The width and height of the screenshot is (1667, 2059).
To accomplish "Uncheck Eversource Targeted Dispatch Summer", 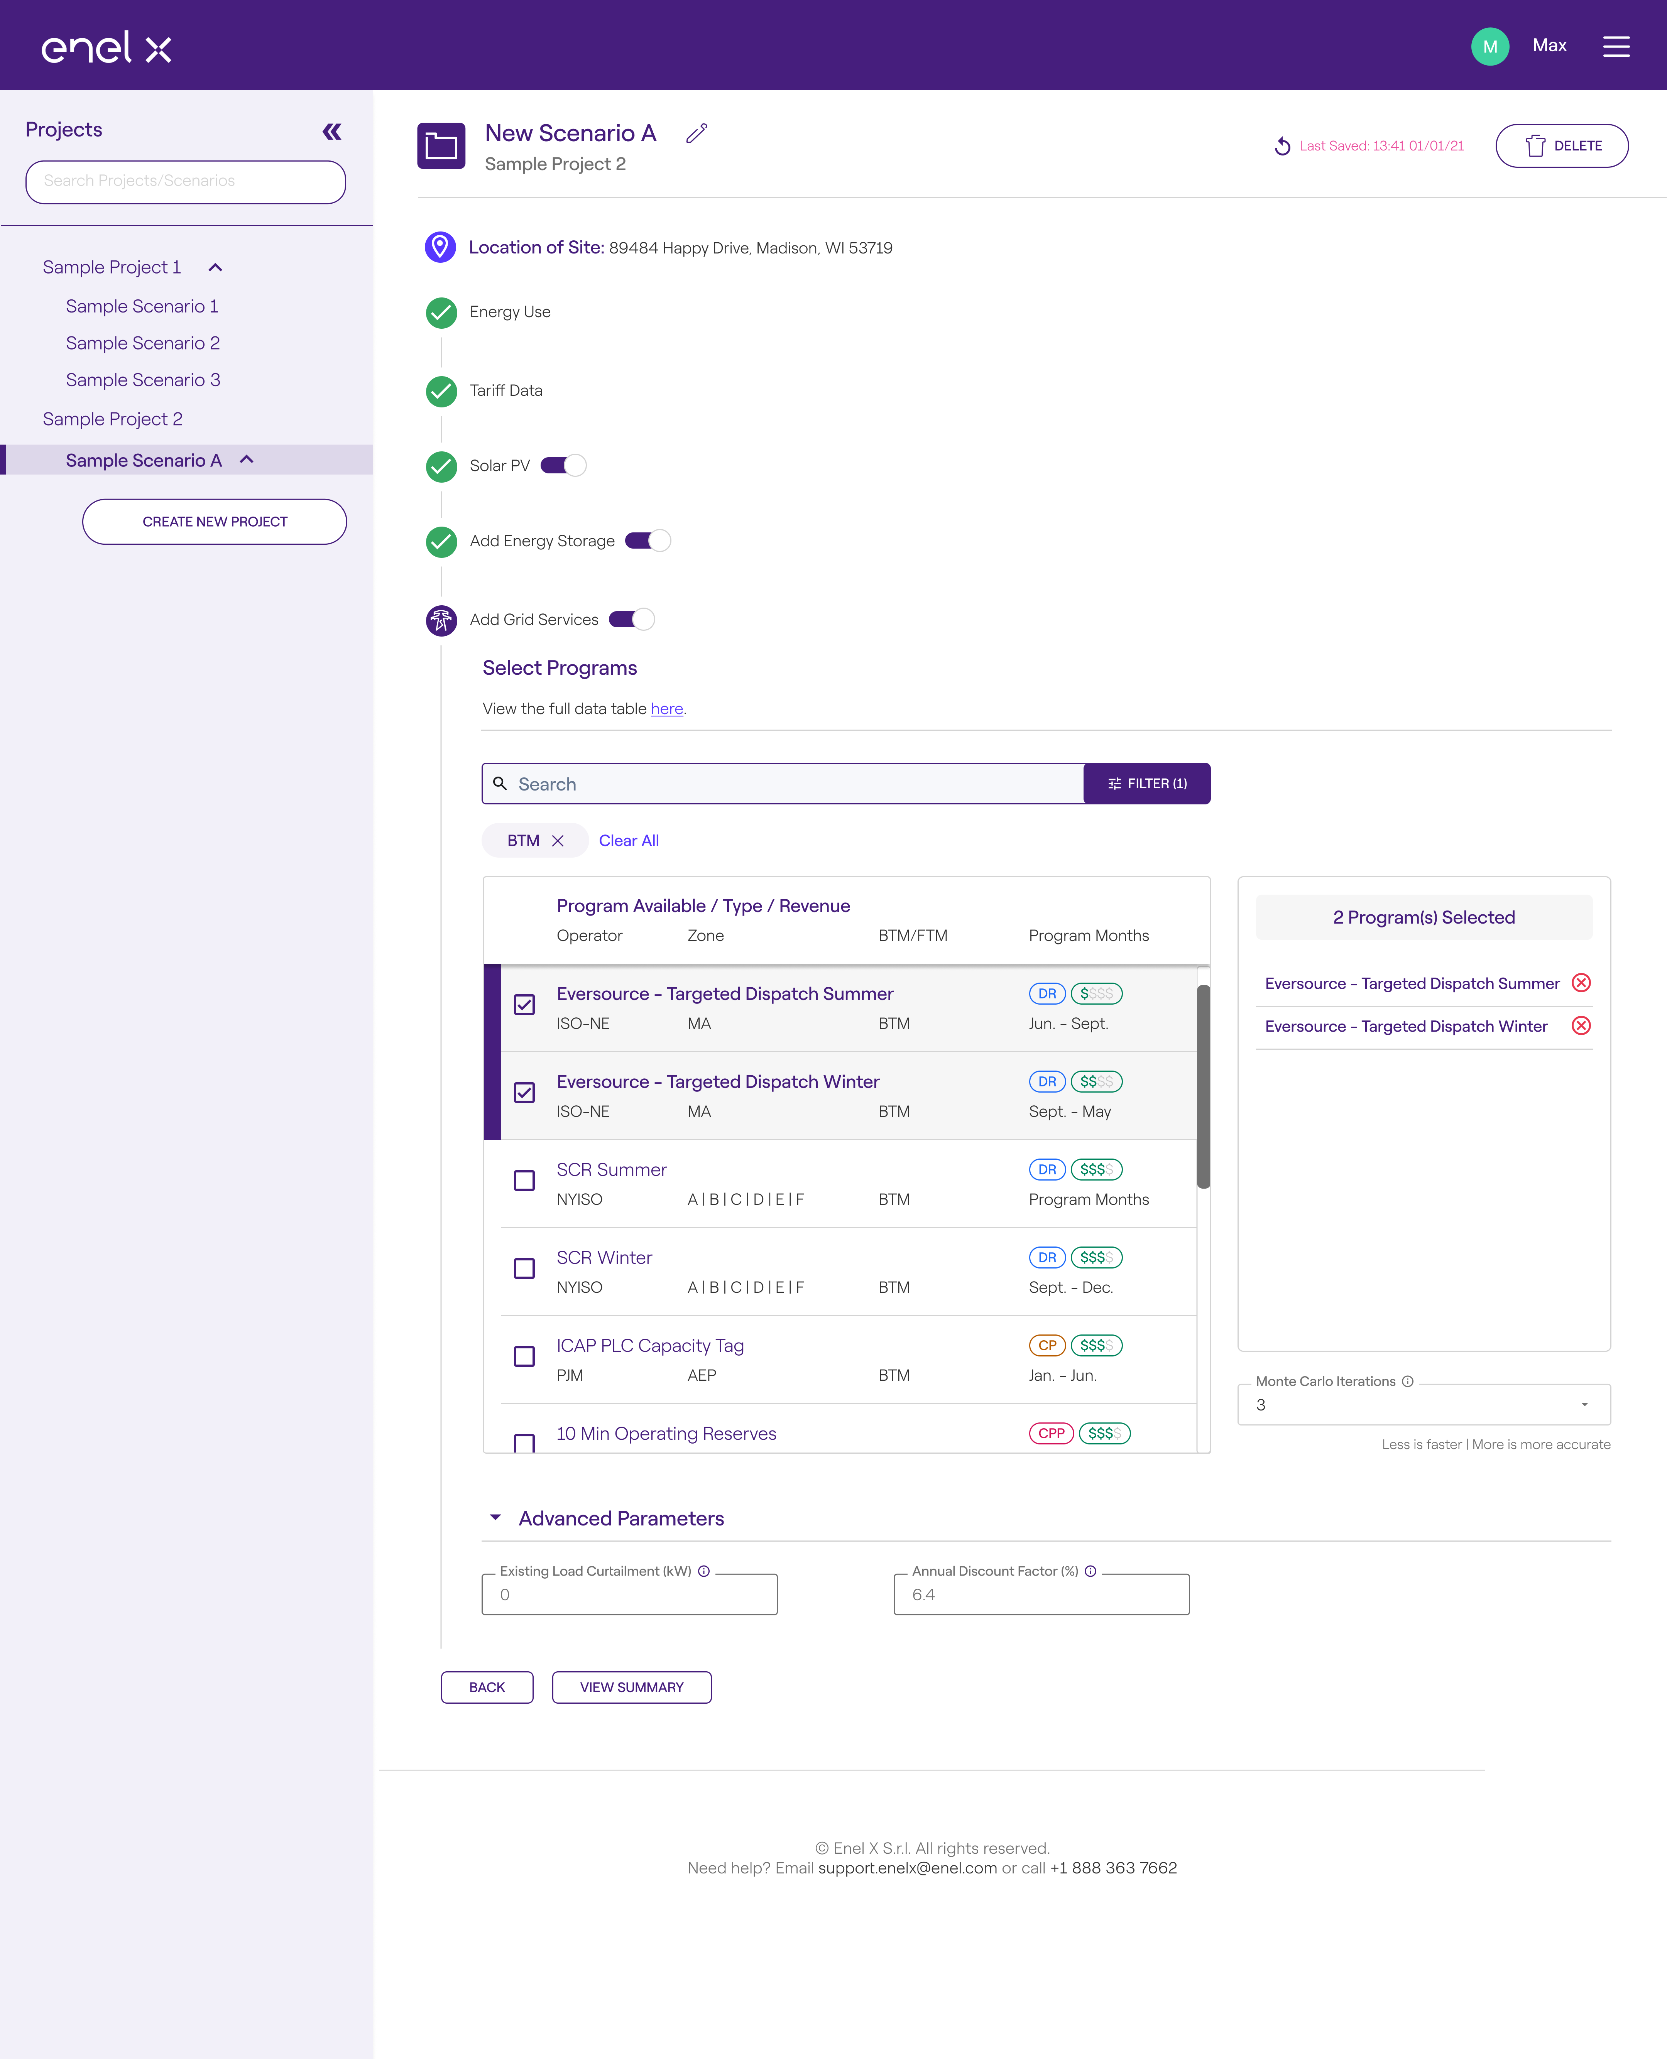I will [524, 1005].
